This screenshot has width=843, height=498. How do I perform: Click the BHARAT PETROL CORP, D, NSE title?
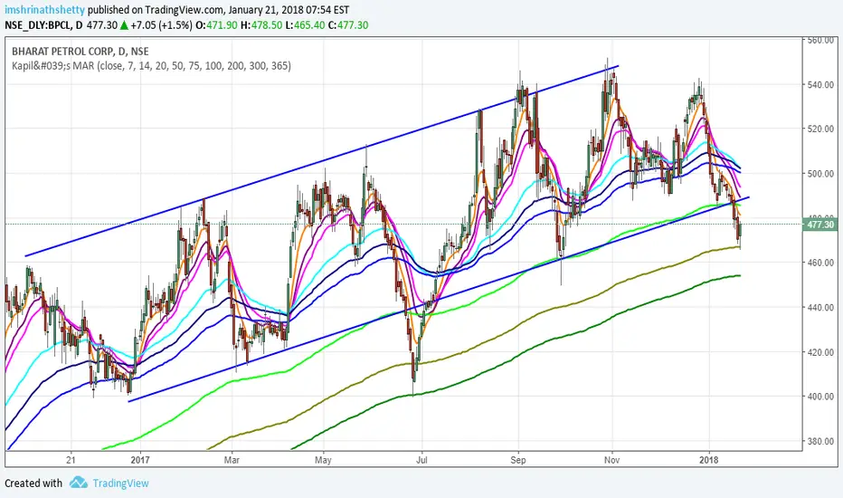tap(81, 52)
